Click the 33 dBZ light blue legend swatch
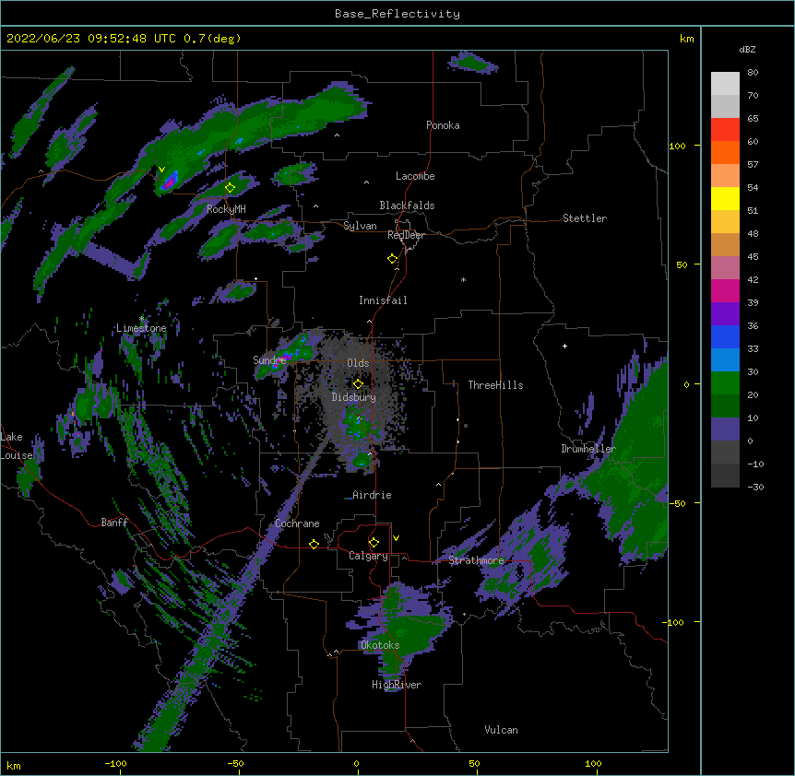This screenshot has height=776, width=795. [x=725, y=359]
